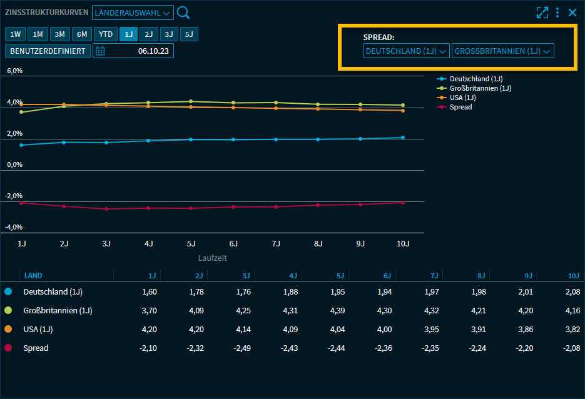585x399 pixels.
Task: Hide the Spread line via legend
Action: coord(460,107)
